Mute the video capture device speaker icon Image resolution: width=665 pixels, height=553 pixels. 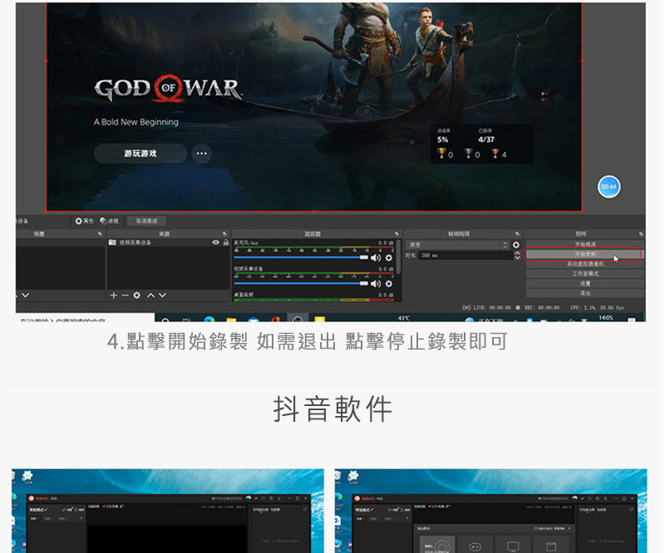pyautogui.click(x=377, y=284)
